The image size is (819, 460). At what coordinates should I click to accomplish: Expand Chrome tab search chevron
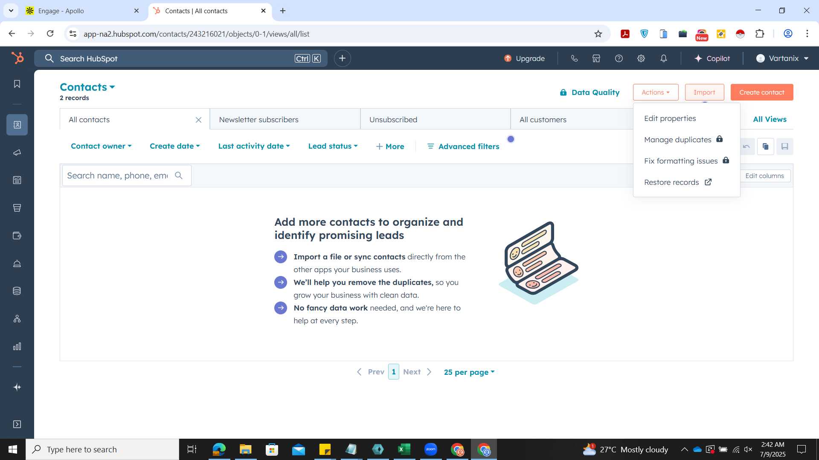pyautogui.click(x=11, y=11)
